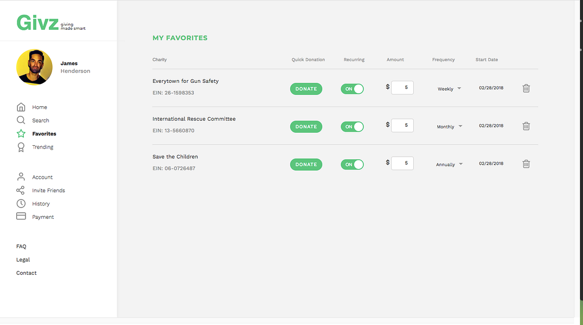Go to Home in the sidebar
Image resolution: width=583 pixels, height=325 pixels.
pyautogui.click(x=40, y=107)
